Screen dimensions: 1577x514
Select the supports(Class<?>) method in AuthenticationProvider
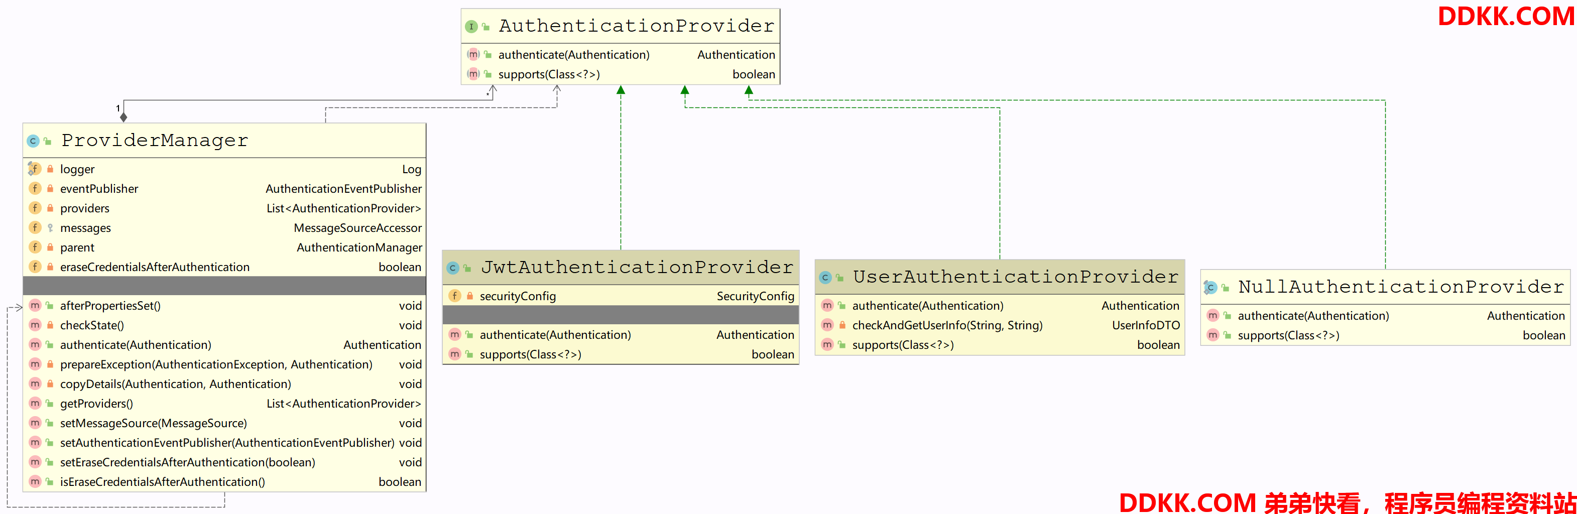coord(549,74)
